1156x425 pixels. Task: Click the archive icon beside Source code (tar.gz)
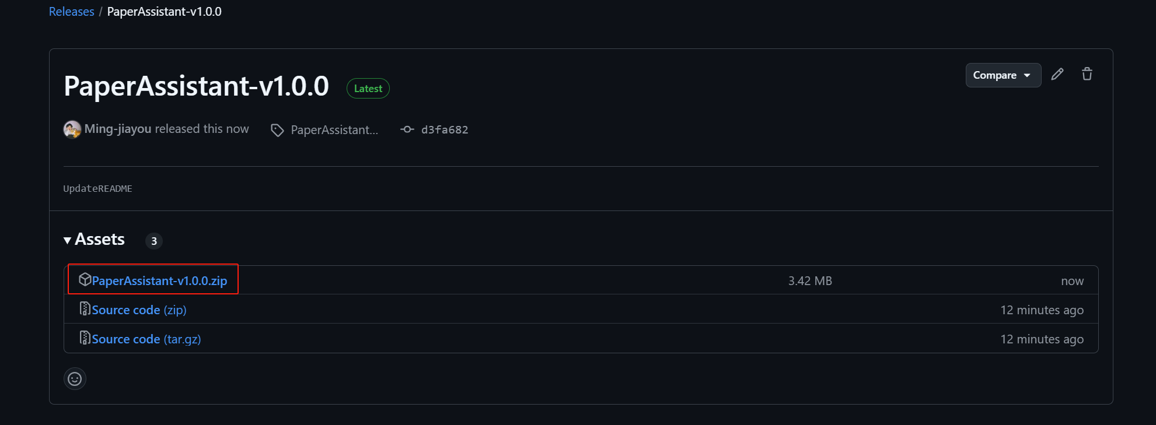85,338
